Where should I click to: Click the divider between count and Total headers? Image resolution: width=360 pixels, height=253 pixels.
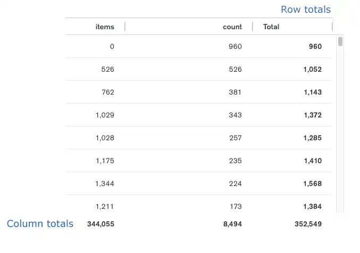tap(252, 27)
